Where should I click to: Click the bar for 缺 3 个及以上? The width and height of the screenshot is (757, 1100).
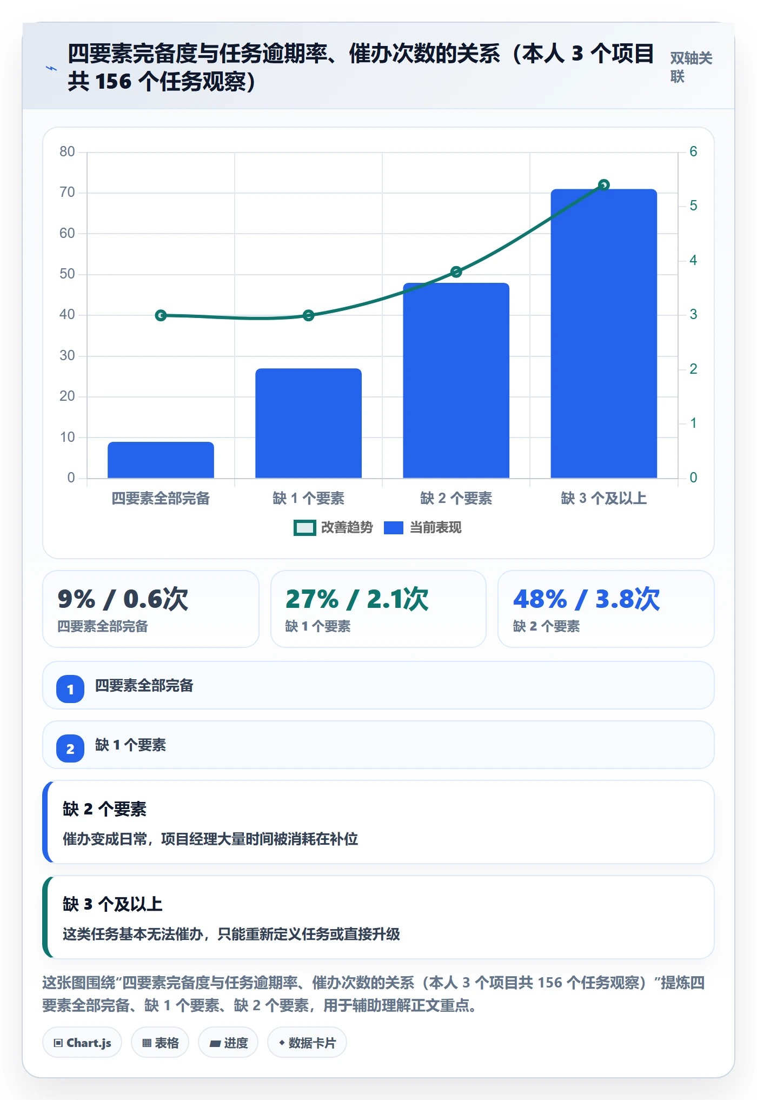point(604,334)
